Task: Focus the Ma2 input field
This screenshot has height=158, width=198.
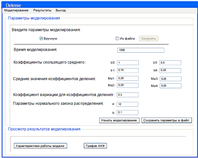Action: (128, 85)
